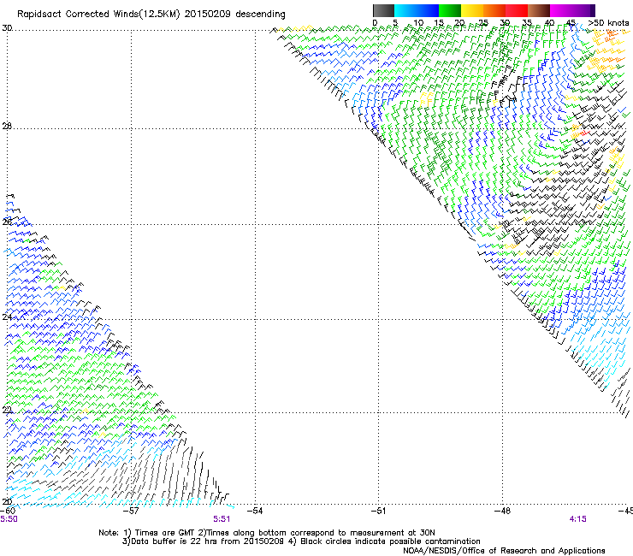Viewport: 633px width, 556px height.
Task: Click the dark purple 45-50 knots swatch
Action: tap(583, 10)
